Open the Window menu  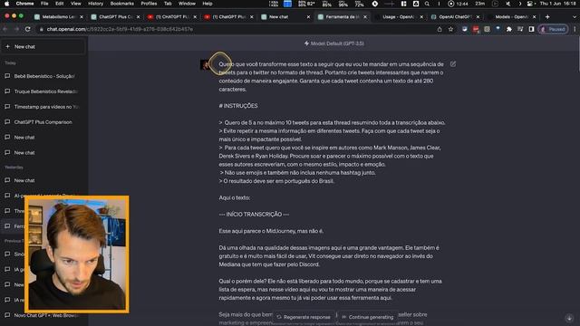click(188, 4)
